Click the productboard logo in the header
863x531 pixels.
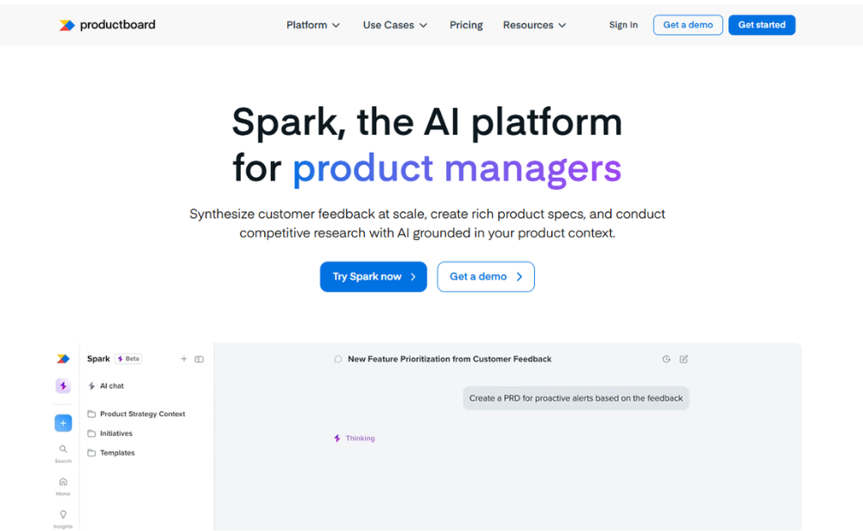[x=106, y=24]
